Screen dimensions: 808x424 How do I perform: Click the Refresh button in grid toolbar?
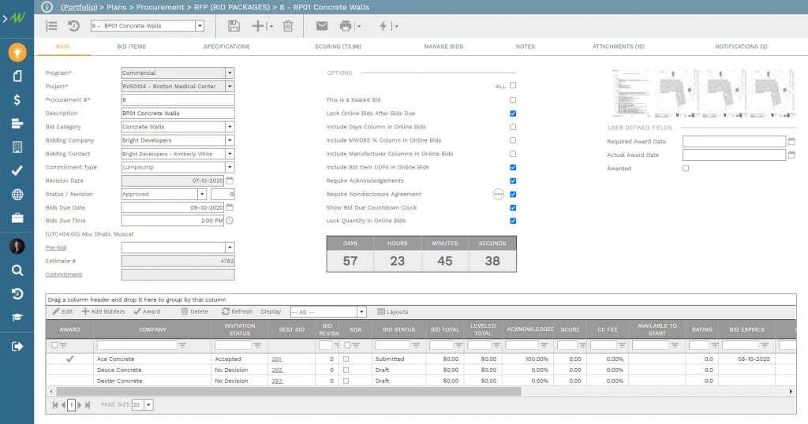click(x=237, y=311)
